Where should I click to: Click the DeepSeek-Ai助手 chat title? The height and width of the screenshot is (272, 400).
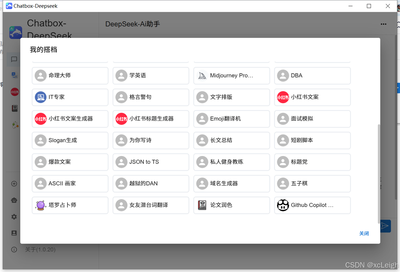[x=132, y=24]
